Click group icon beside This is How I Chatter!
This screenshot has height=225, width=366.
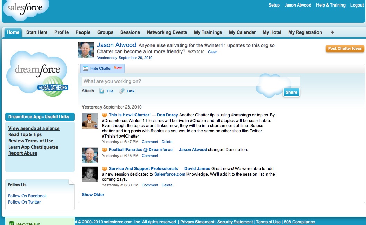click(105, 115)
